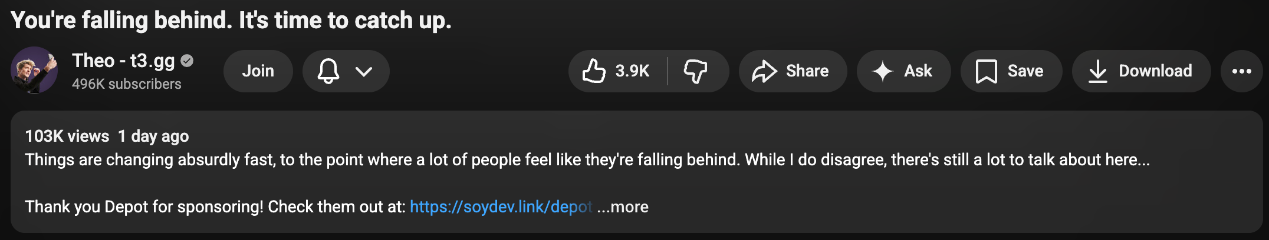This screenshot has height=240, width=1269.
Task: Click the video title heading
Action: (231, 21)
